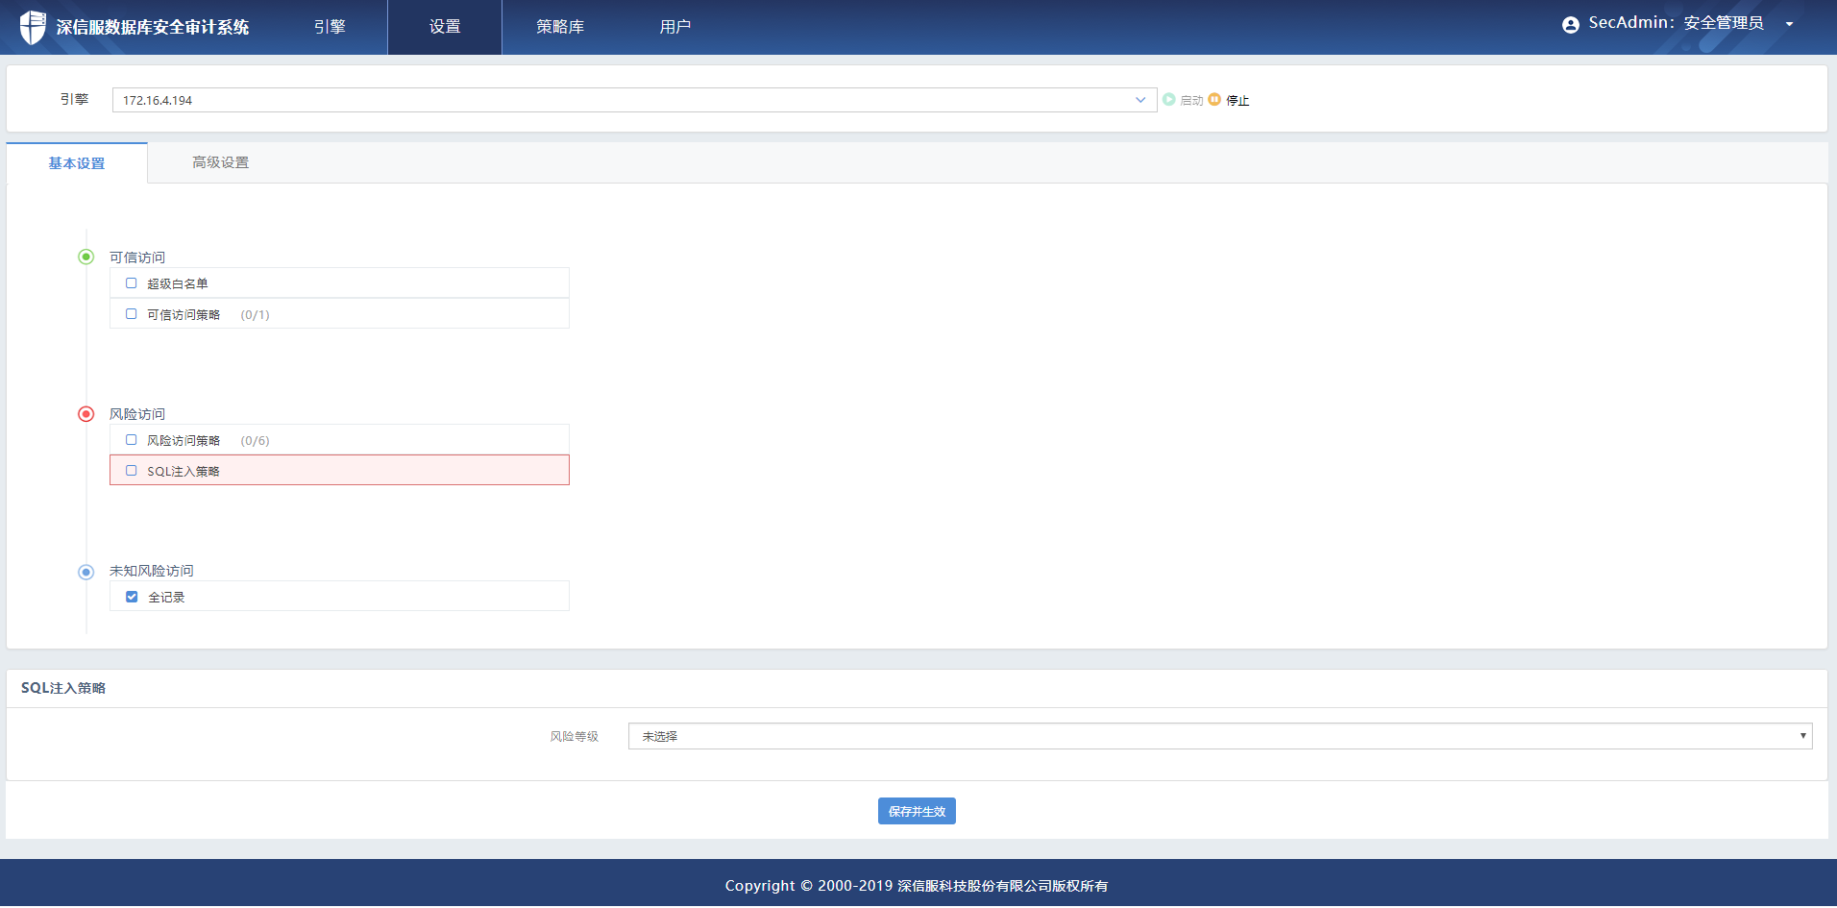Image resolution: width=1837 pixels, height=908 pixels.
Task: Click the orange stop engine icon
Action: click(x=1214, y=100)
